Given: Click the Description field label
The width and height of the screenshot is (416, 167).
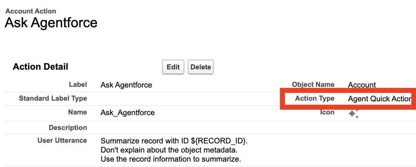Looking at the screenshot, I should pos(68,128).
